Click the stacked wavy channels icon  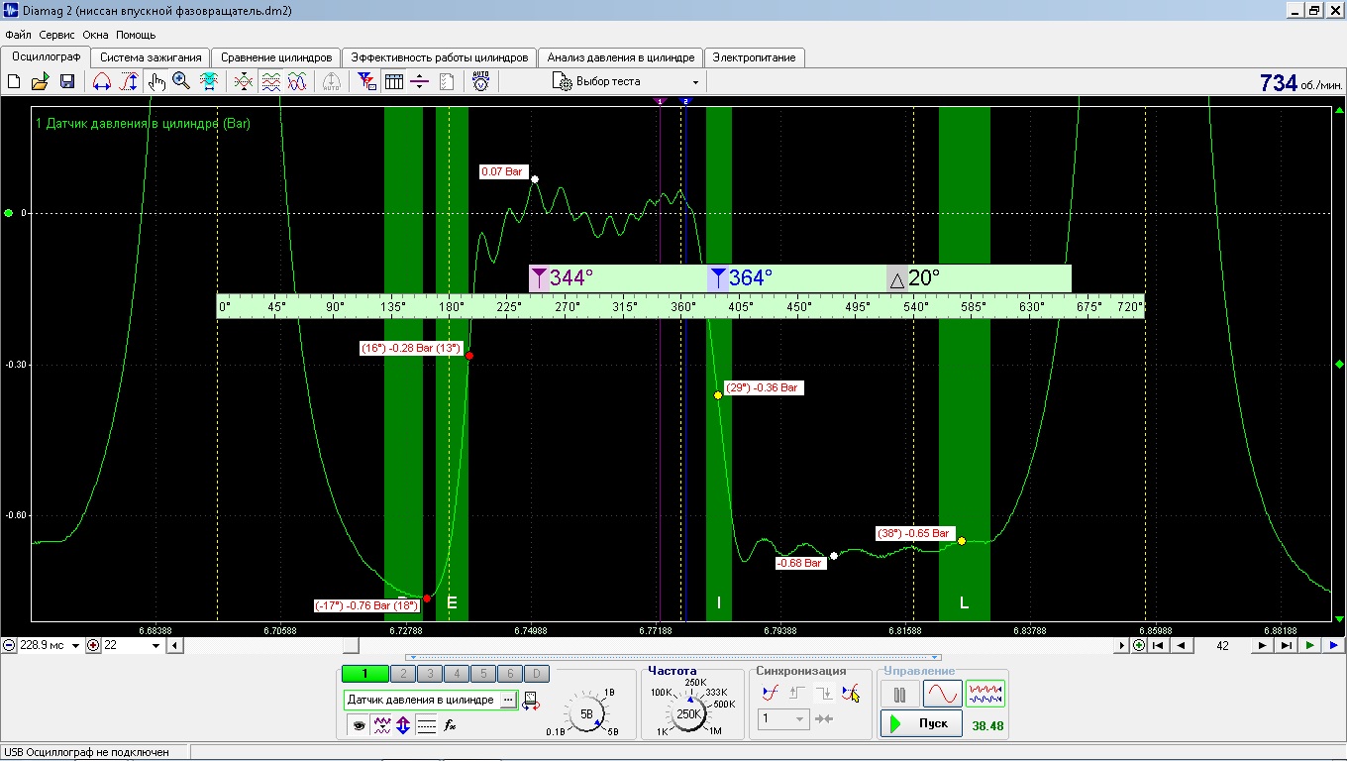(x=270, y=82)
